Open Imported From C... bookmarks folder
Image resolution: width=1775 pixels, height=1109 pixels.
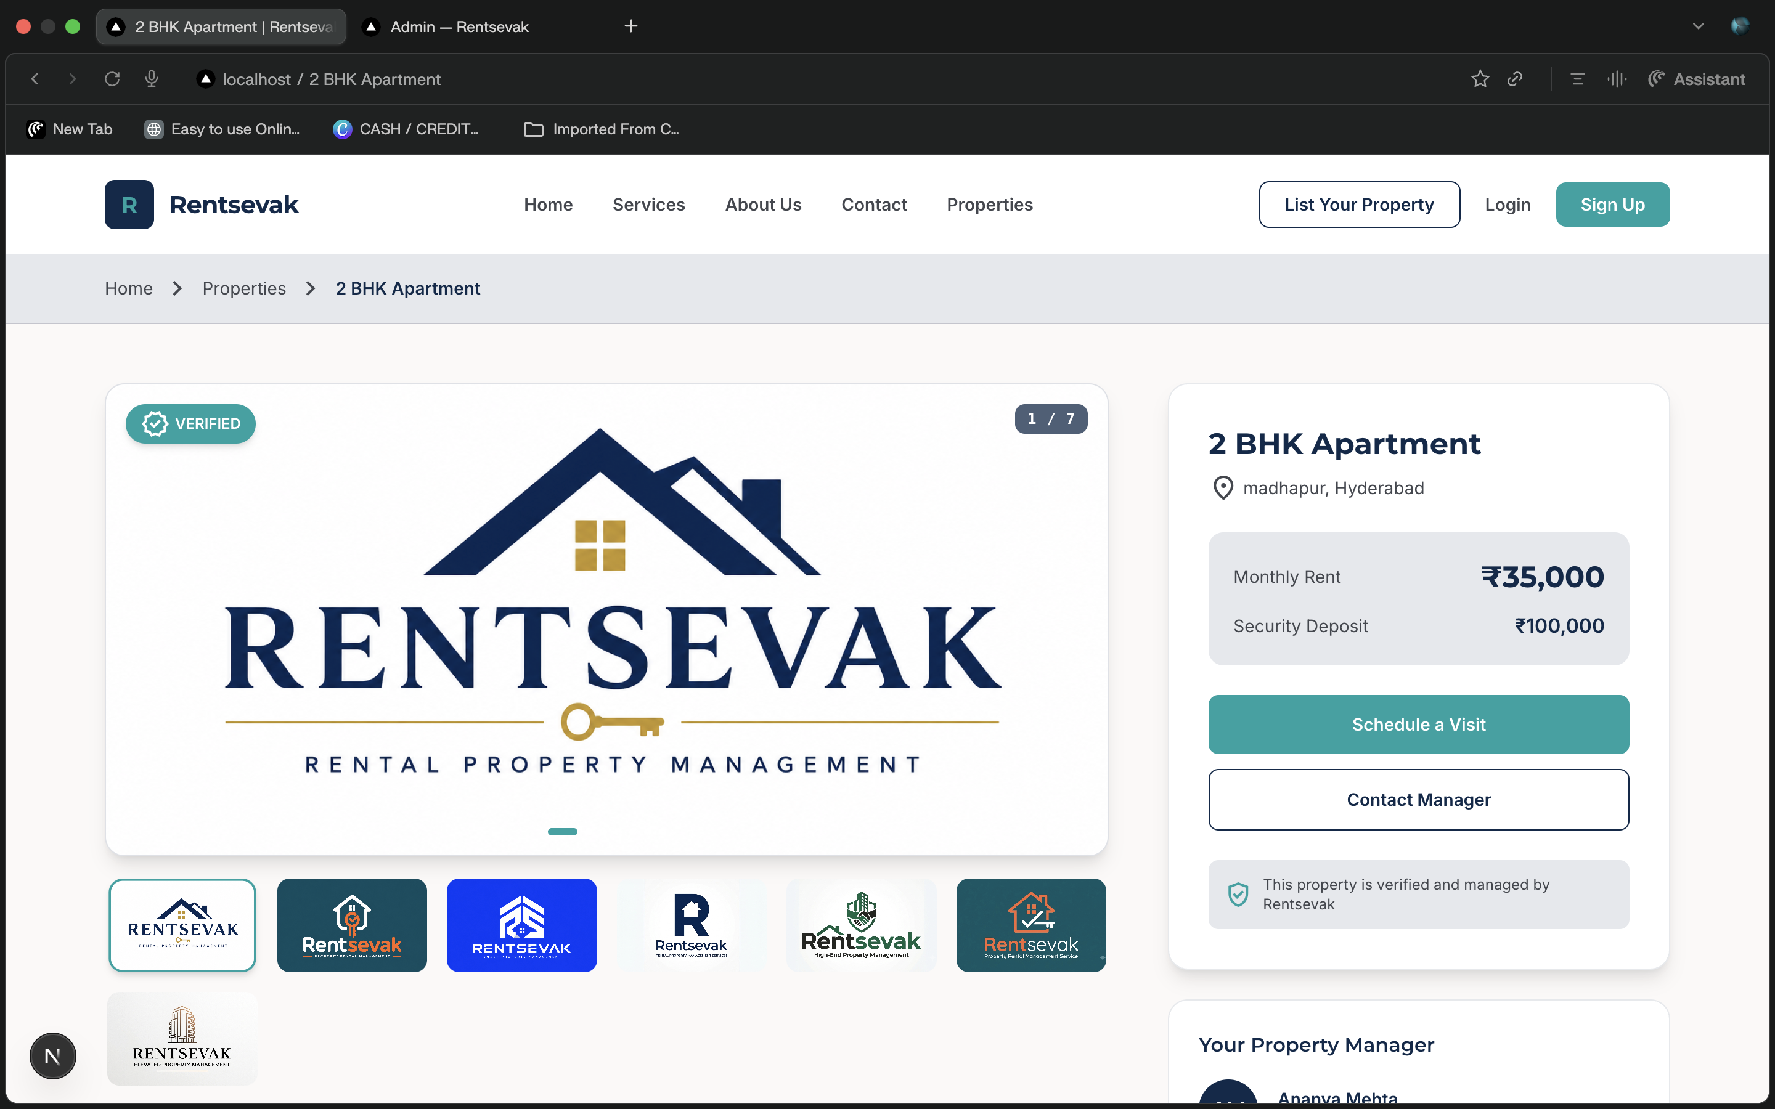coord(602,129)
